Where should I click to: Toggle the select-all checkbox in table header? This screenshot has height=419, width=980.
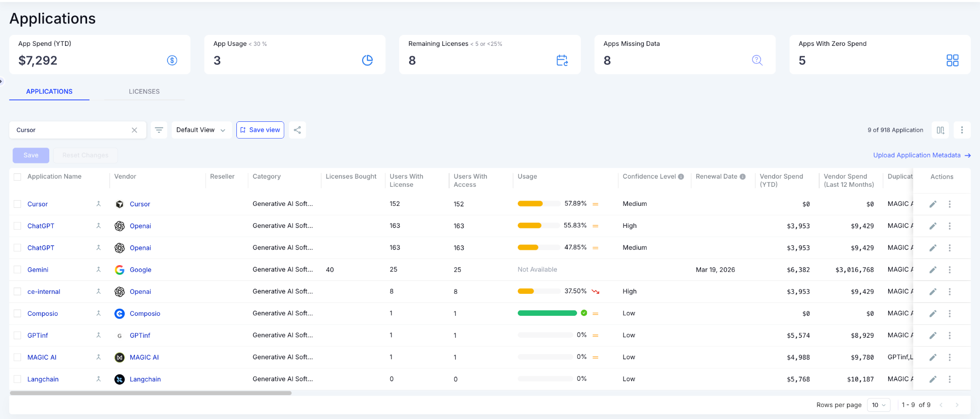click(x=17, y=177)
